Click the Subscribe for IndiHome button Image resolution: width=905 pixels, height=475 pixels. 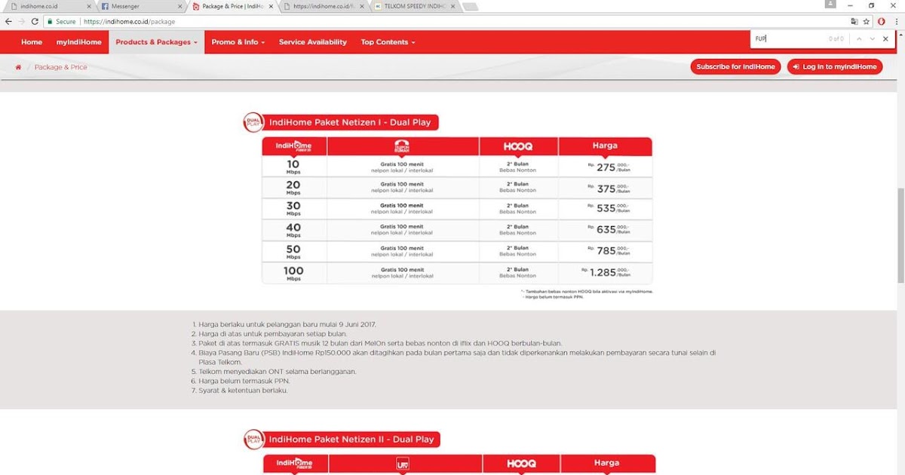click(735, 67)
